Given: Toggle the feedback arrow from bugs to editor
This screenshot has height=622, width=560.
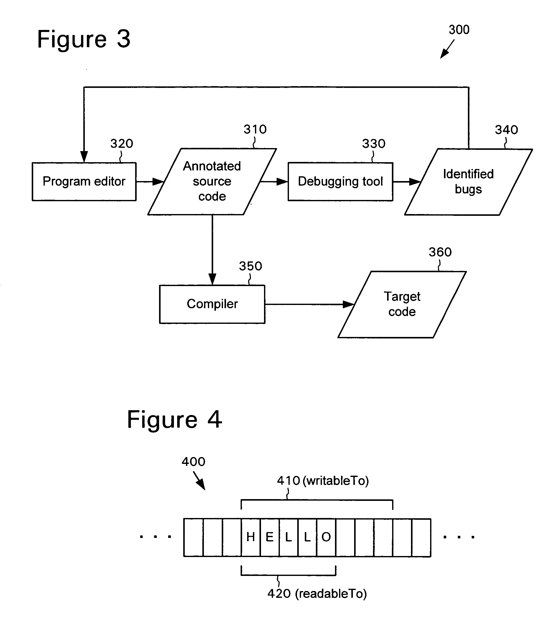Looking at the screenshot, I should click(x=280, y=76).
